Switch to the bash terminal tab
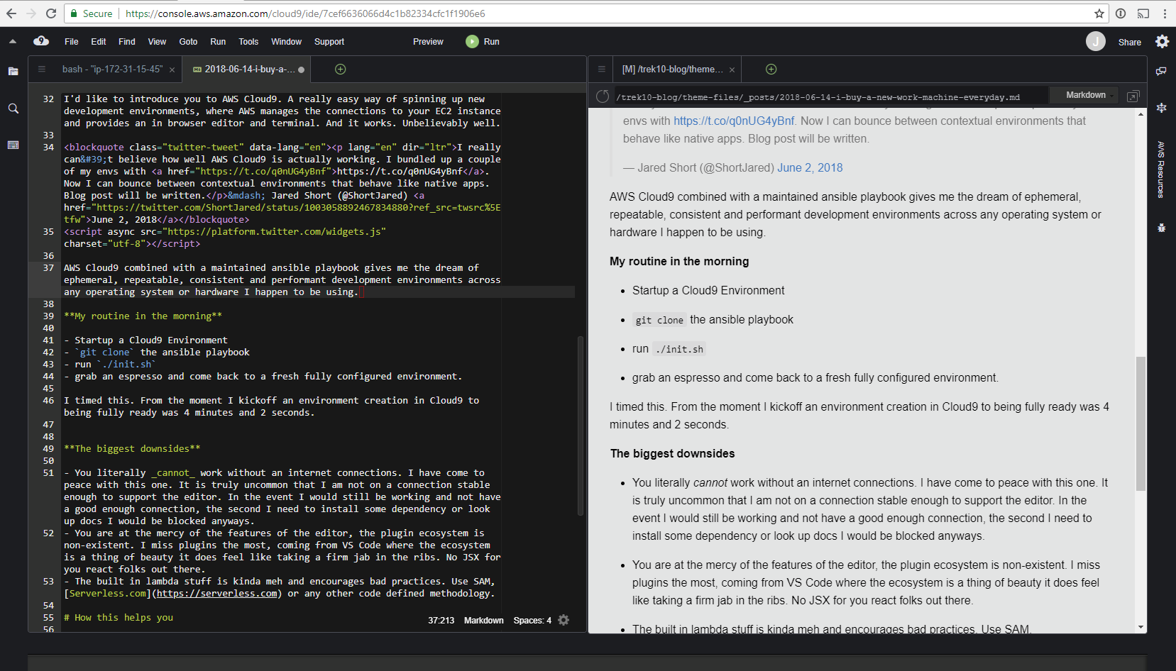The width and height of the screenshot is (1176, 671). (112, 69)
